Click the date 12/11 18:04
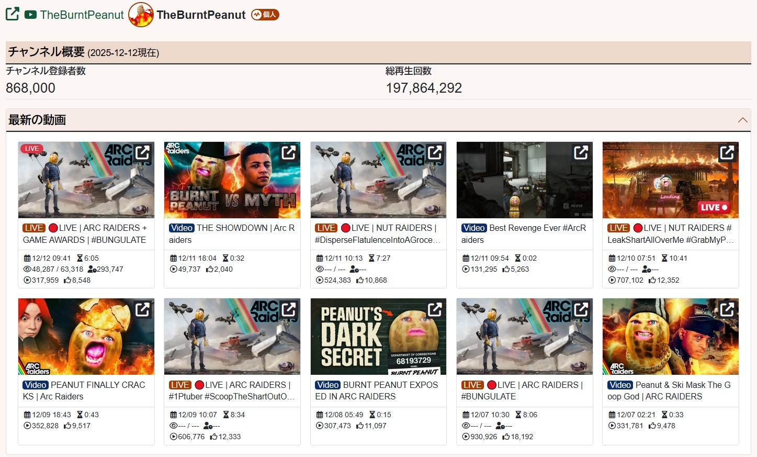The width and height of the screenshot is (757, 457). coord(197,258)
